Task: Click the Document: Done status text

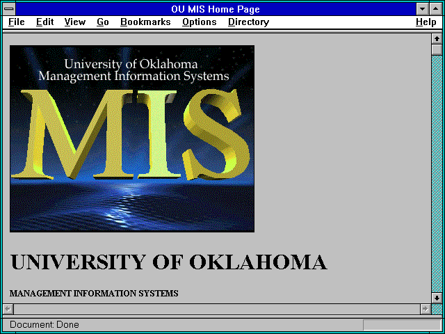Action: click(x=44, y=325)
